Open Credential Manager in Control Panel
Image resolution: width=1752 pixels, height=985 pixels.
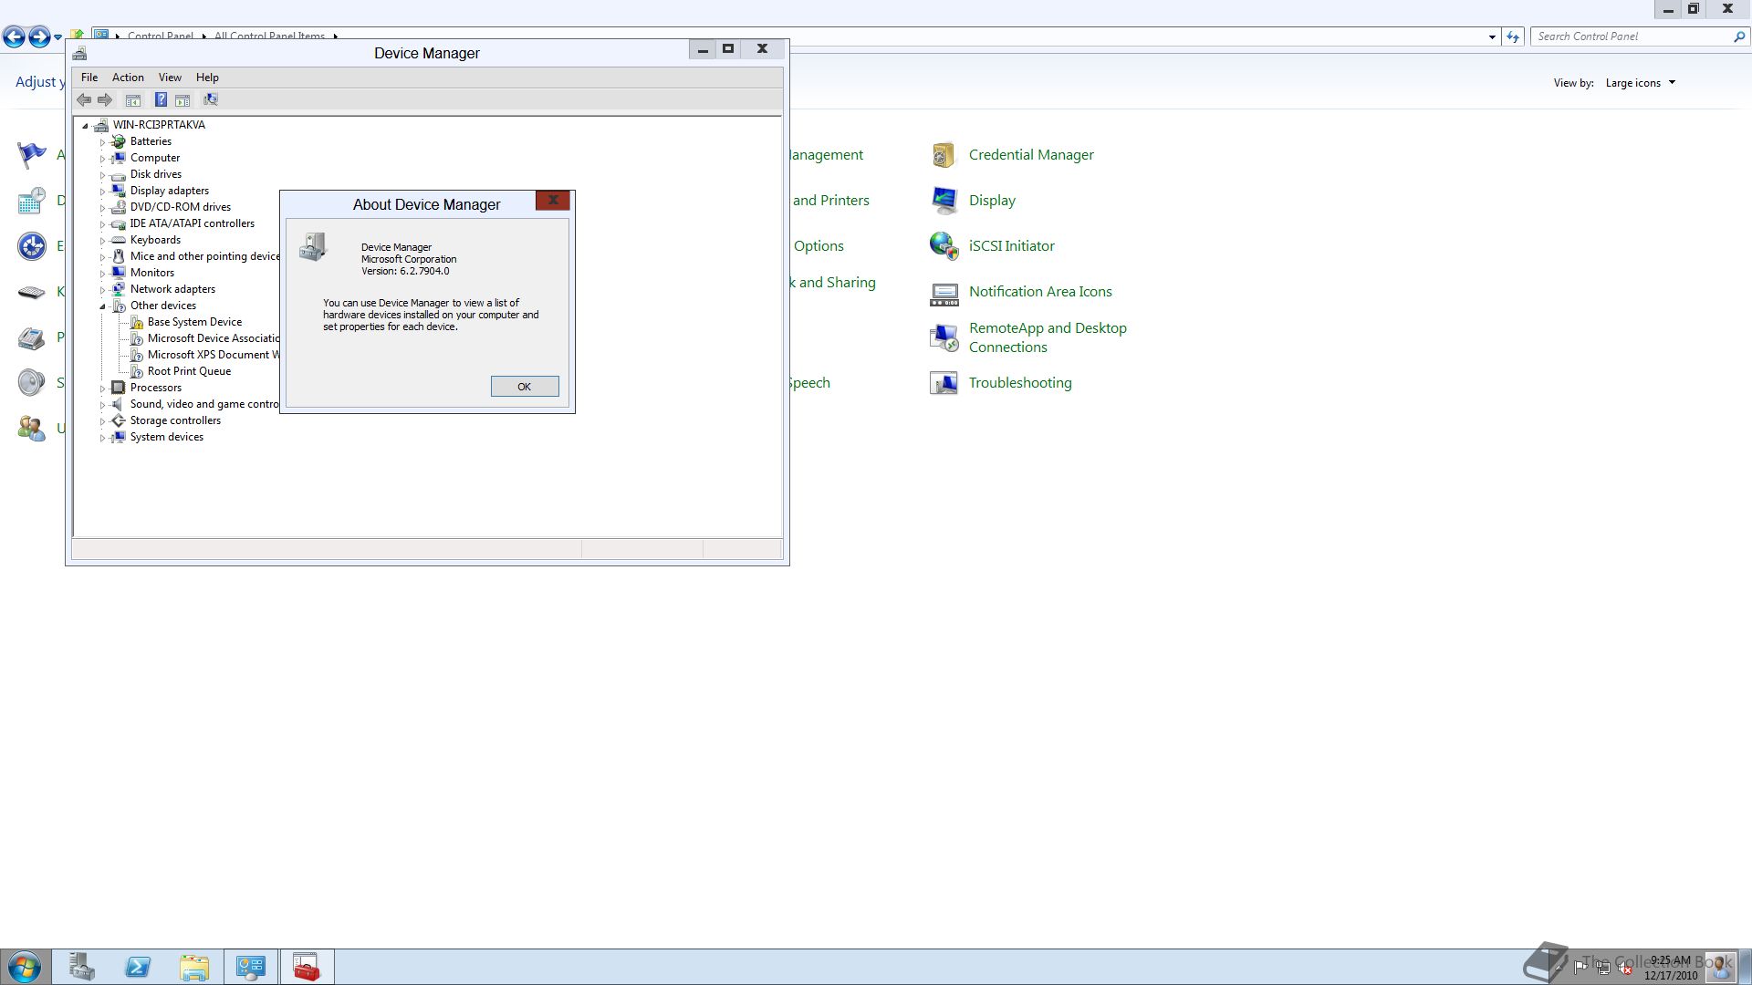pos(1031,155)
